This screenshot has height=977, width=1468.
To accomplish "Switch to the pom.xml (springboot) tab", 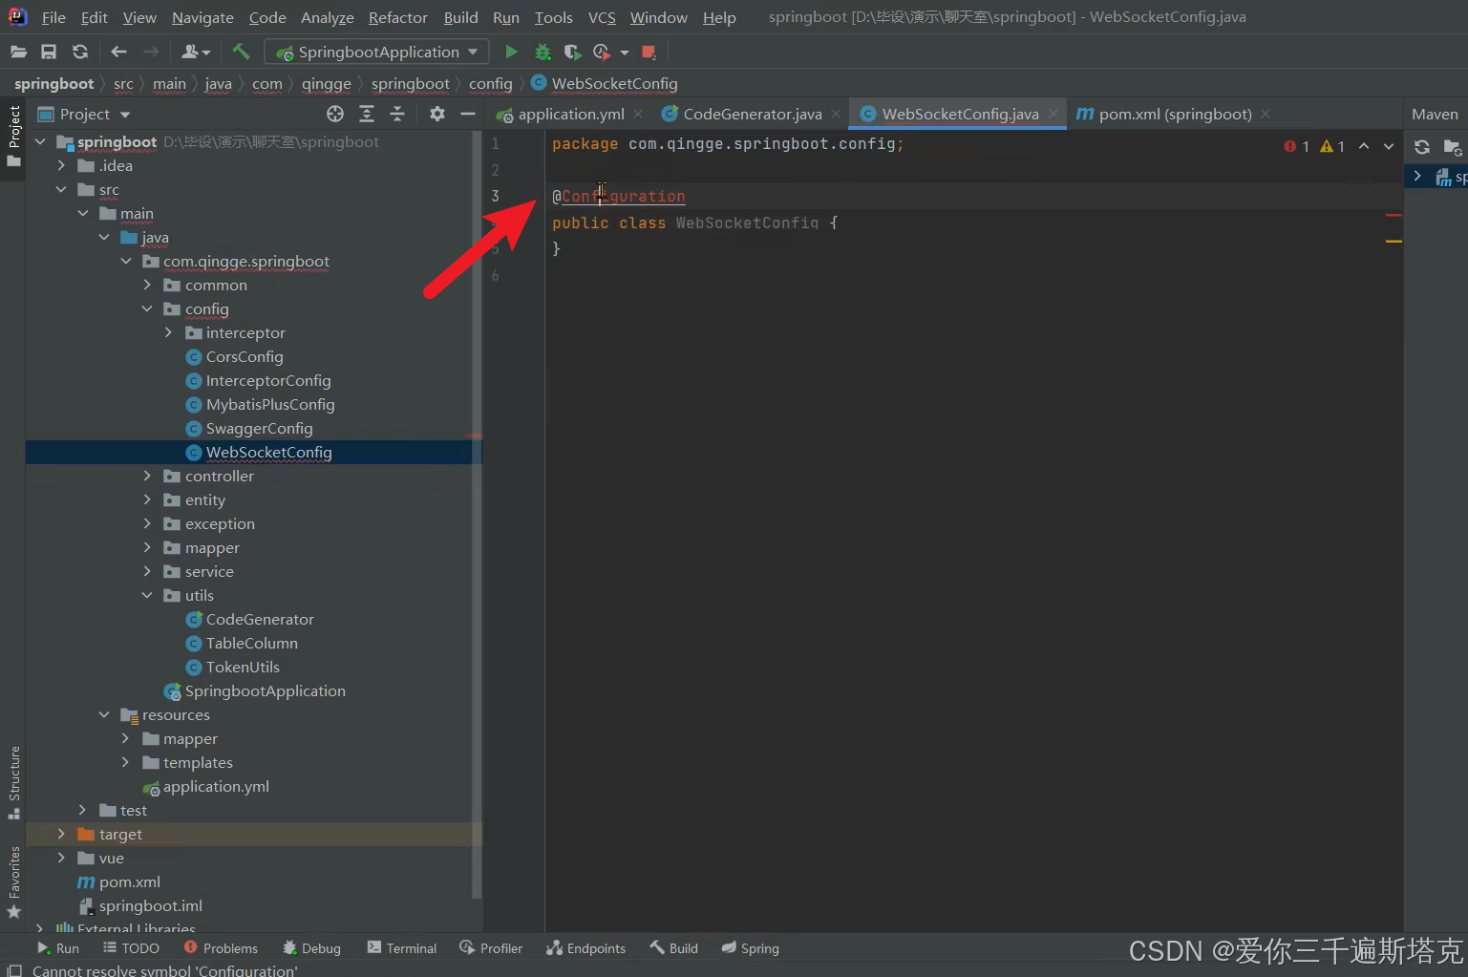I will point(1174,114).
